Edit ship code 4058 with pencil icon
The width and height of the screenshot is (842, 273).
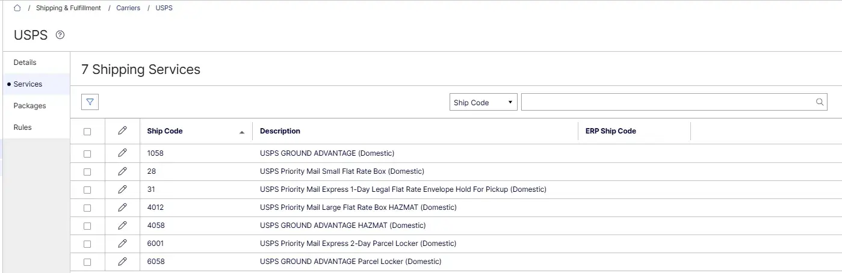tap(123, 225)
